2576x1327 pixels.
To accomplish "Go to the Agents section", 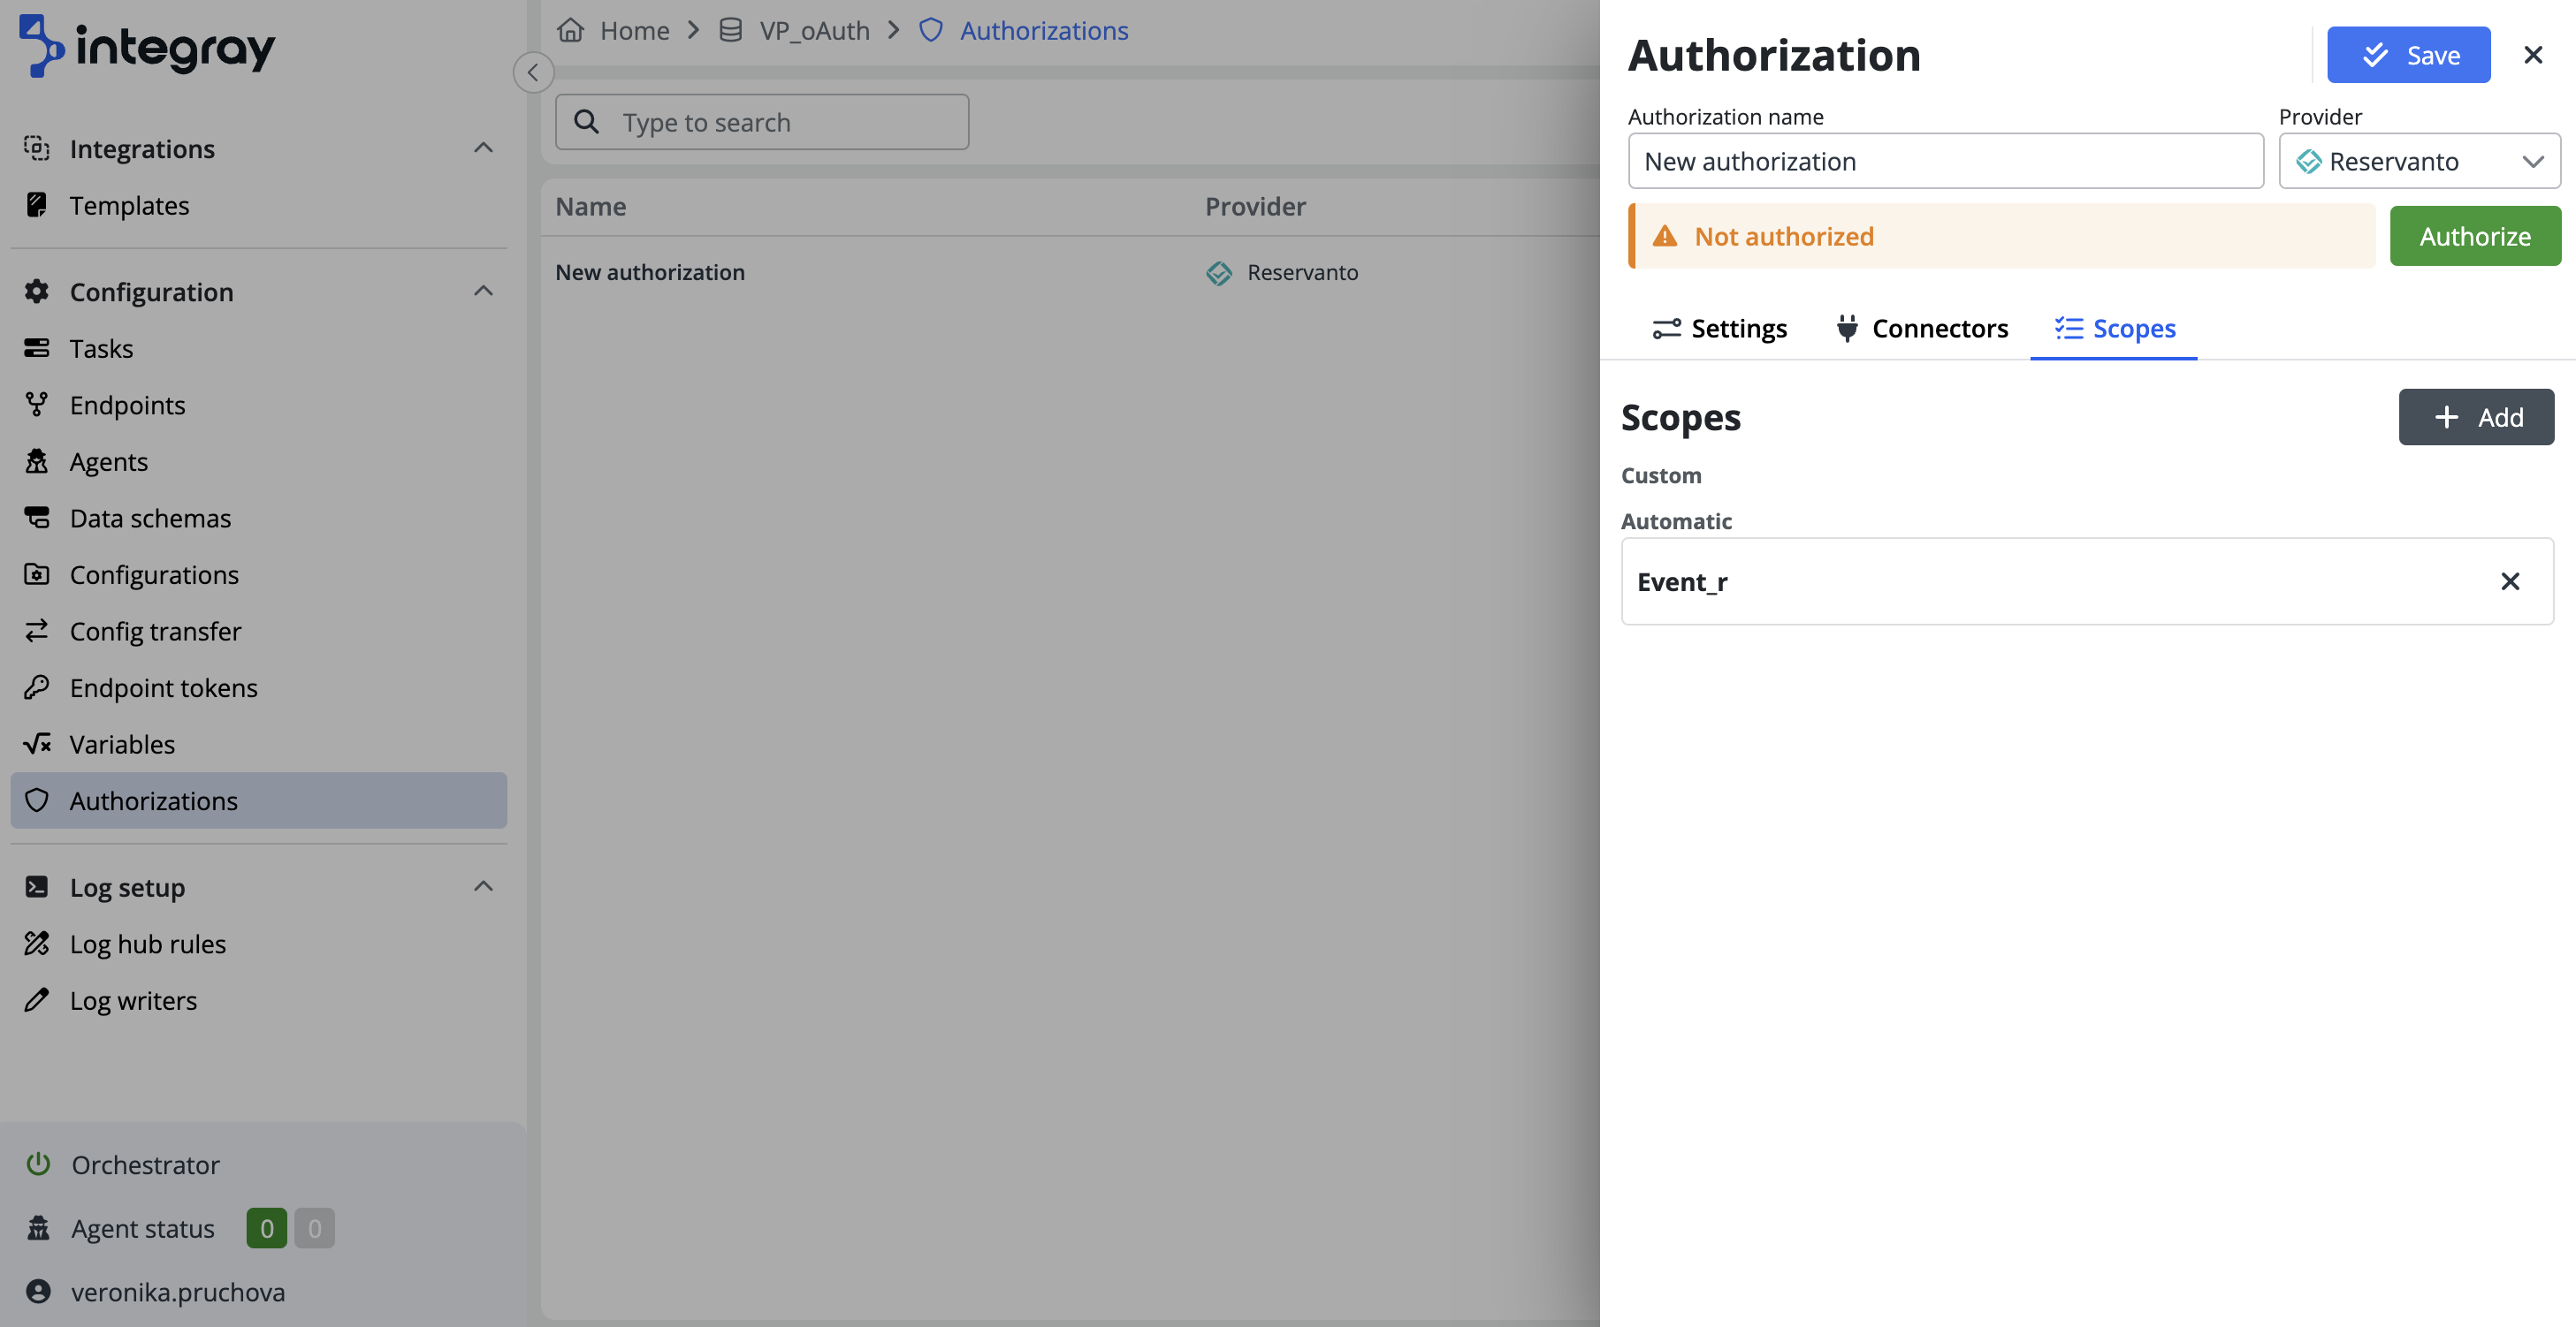I will pyautogui.click(x=108, y=462).
